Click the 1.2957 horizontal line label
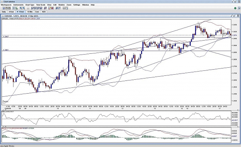 pos(6,37)
